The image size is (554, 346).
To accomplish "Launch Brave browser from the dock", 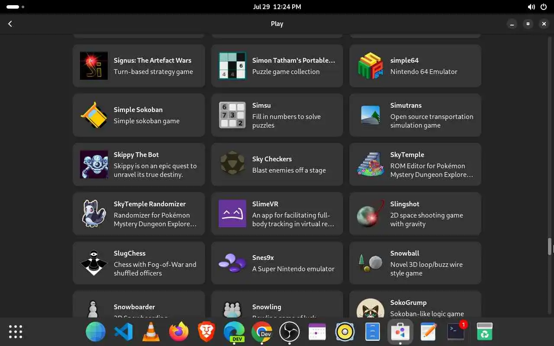I will click(206, 332).
